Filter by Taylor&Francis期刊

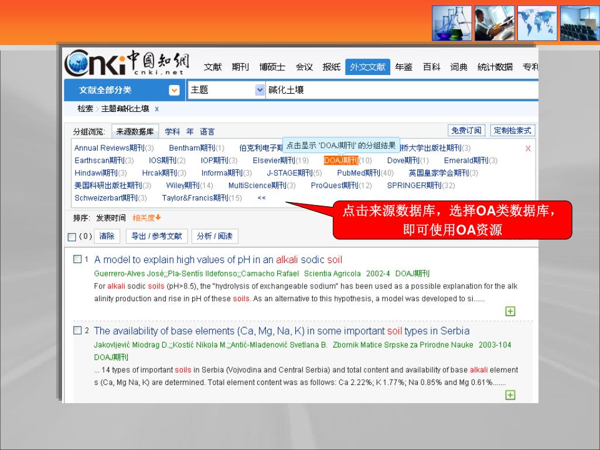coord(195,198)
